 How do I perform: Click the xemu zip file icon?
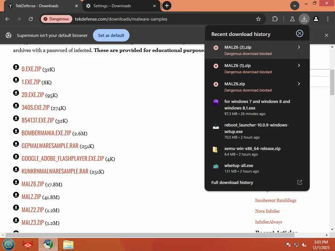pos(215,150)
